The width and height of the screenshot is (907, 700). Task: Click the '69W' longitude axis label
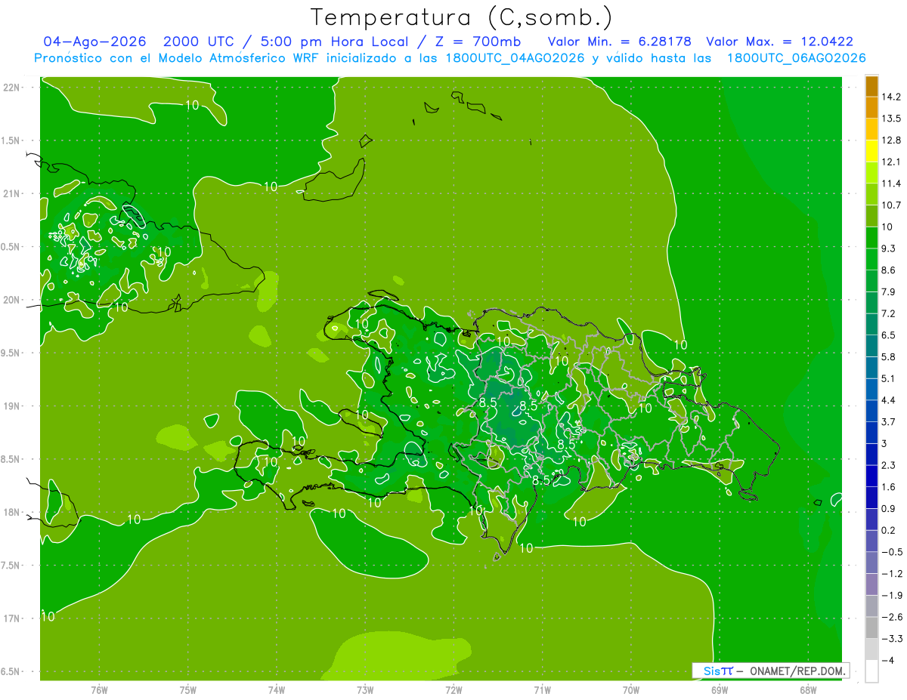coord(719,690)
